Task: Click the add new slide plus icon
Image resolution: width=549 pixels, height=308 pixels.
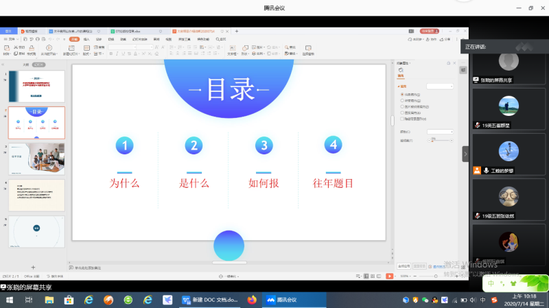Action: [x=33, y=267]
